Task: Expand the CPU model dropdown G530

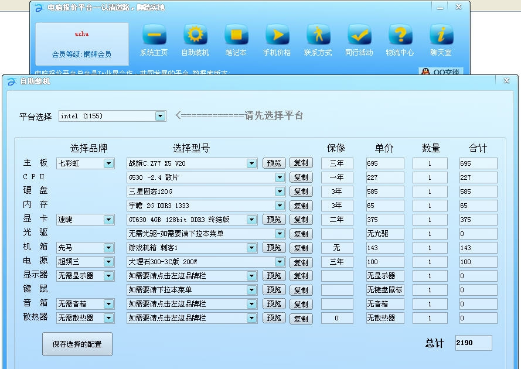Action: pos(280,177)
